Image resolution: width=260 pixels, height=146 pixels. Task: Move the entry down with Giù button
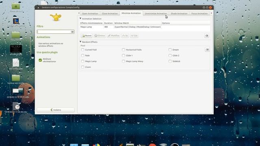134,36
